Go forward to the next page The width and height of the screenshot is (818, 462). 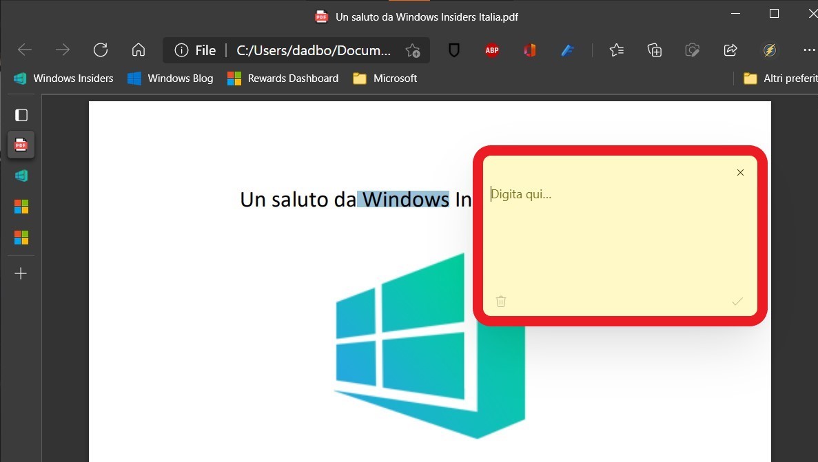pos(63,50)
